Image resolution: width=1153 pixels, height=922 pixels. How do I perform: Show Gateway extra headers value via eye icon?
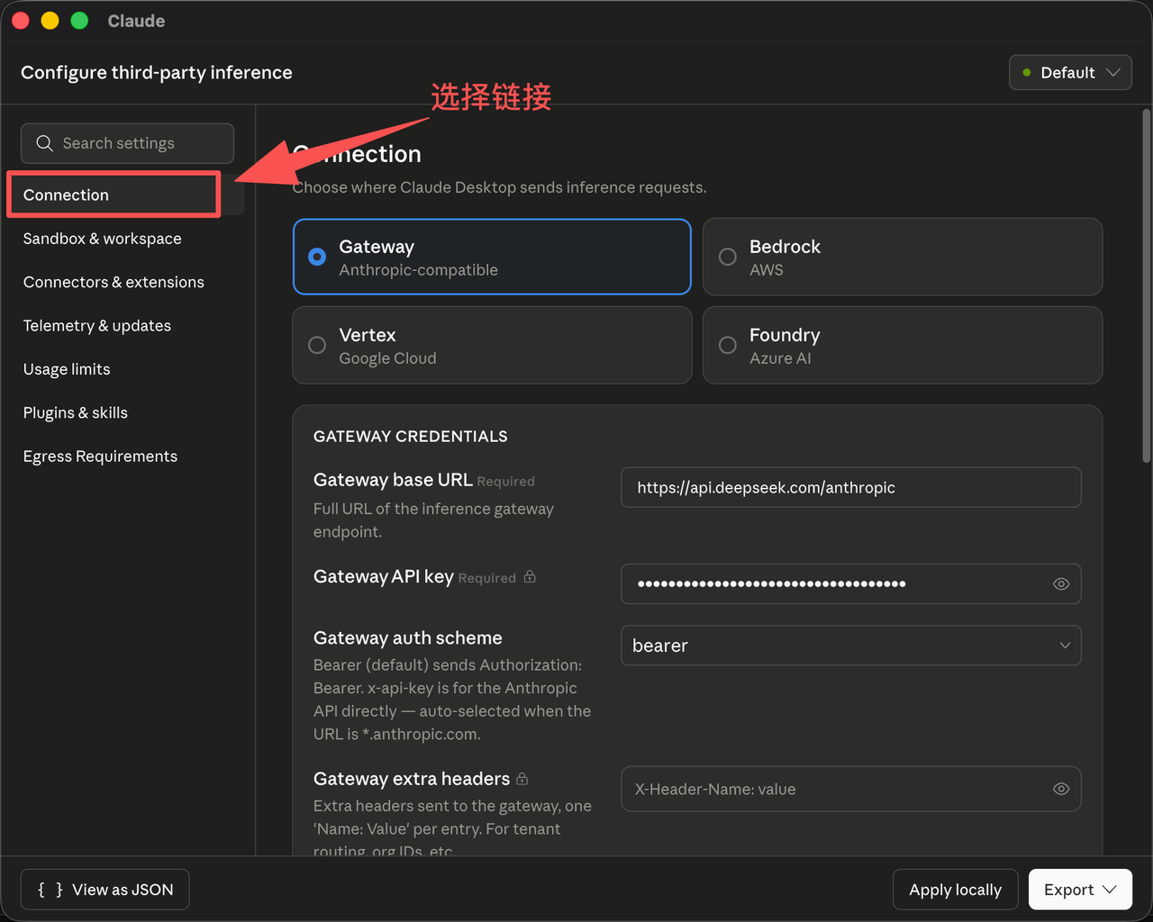1061,789
